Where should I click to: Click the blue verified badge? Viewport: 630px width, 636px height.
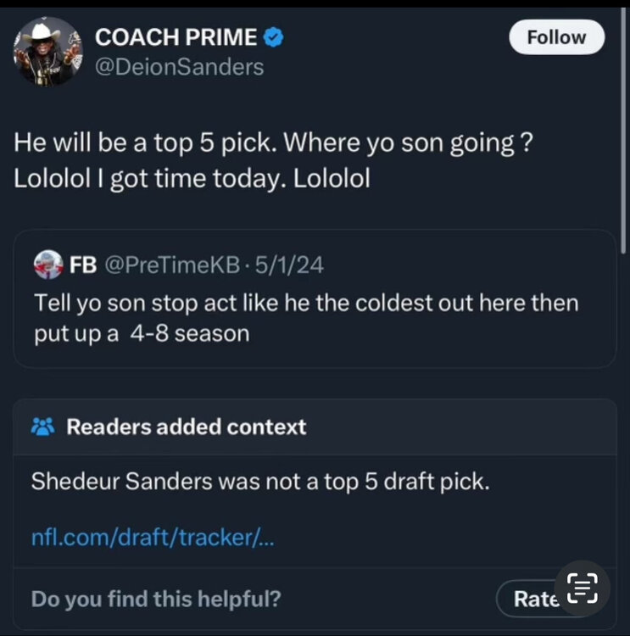[274, 36]
